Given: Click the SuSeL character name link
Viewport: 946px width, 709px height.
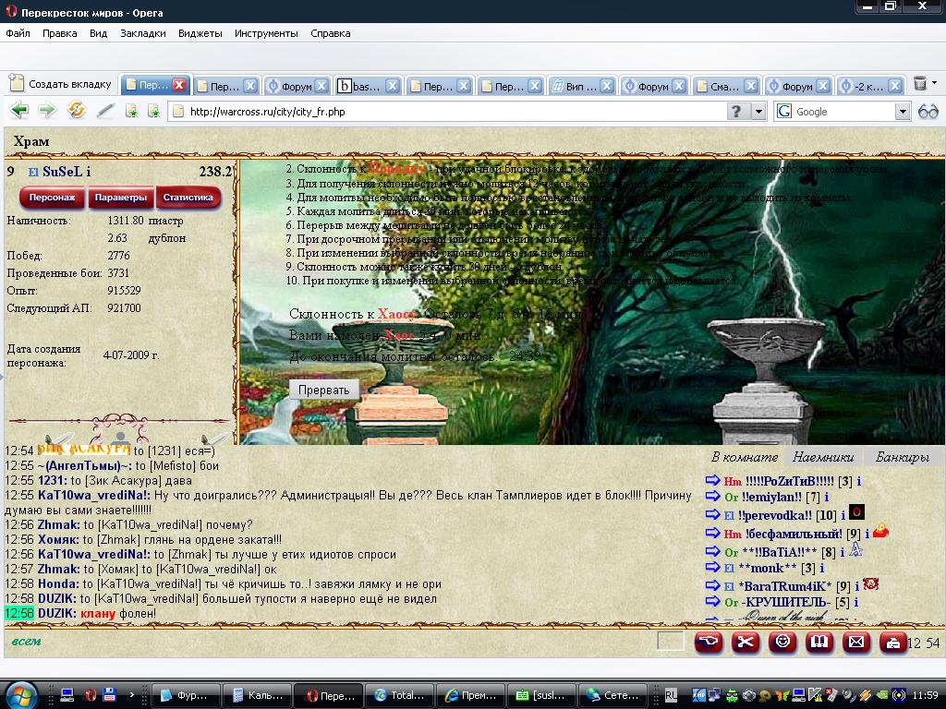Looking at the screenshot, I should [x=62, y=172].
